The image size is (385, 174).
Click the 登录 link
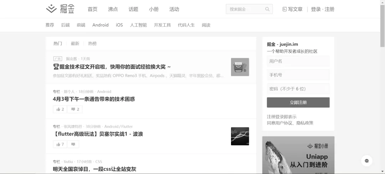click(x=316, y=9)
